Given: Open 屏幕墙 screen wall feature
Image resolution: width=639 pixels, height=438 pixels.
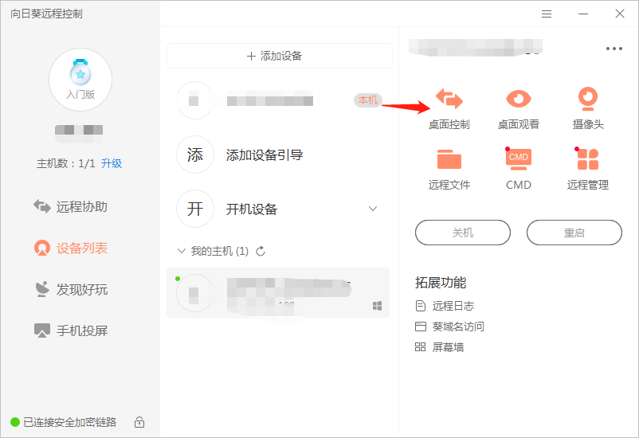Looking at the screenshot, I should pos(439,347).
